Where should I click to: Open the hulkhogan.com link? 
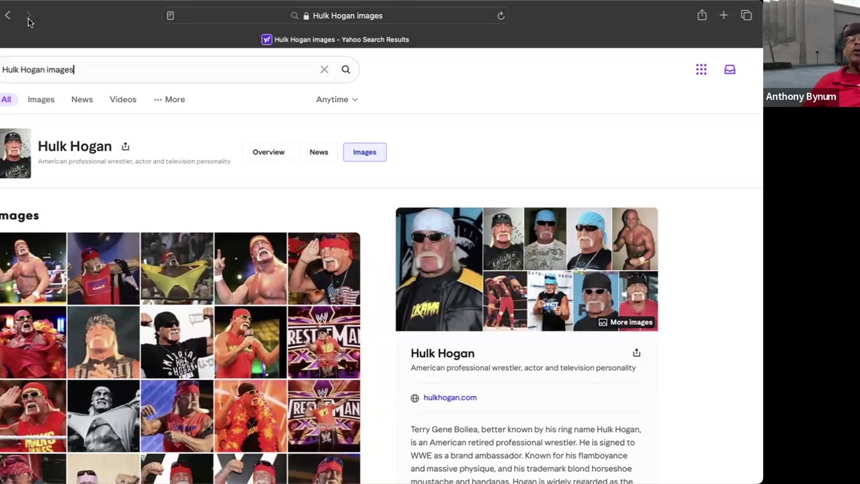450,398
